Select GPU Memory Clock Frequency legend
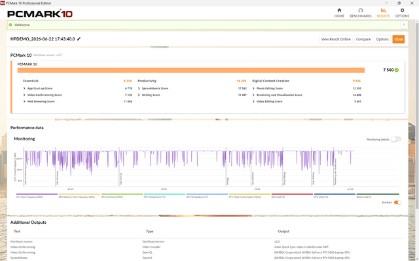Screen dimensions: 419x261 [x=79, y=196]
